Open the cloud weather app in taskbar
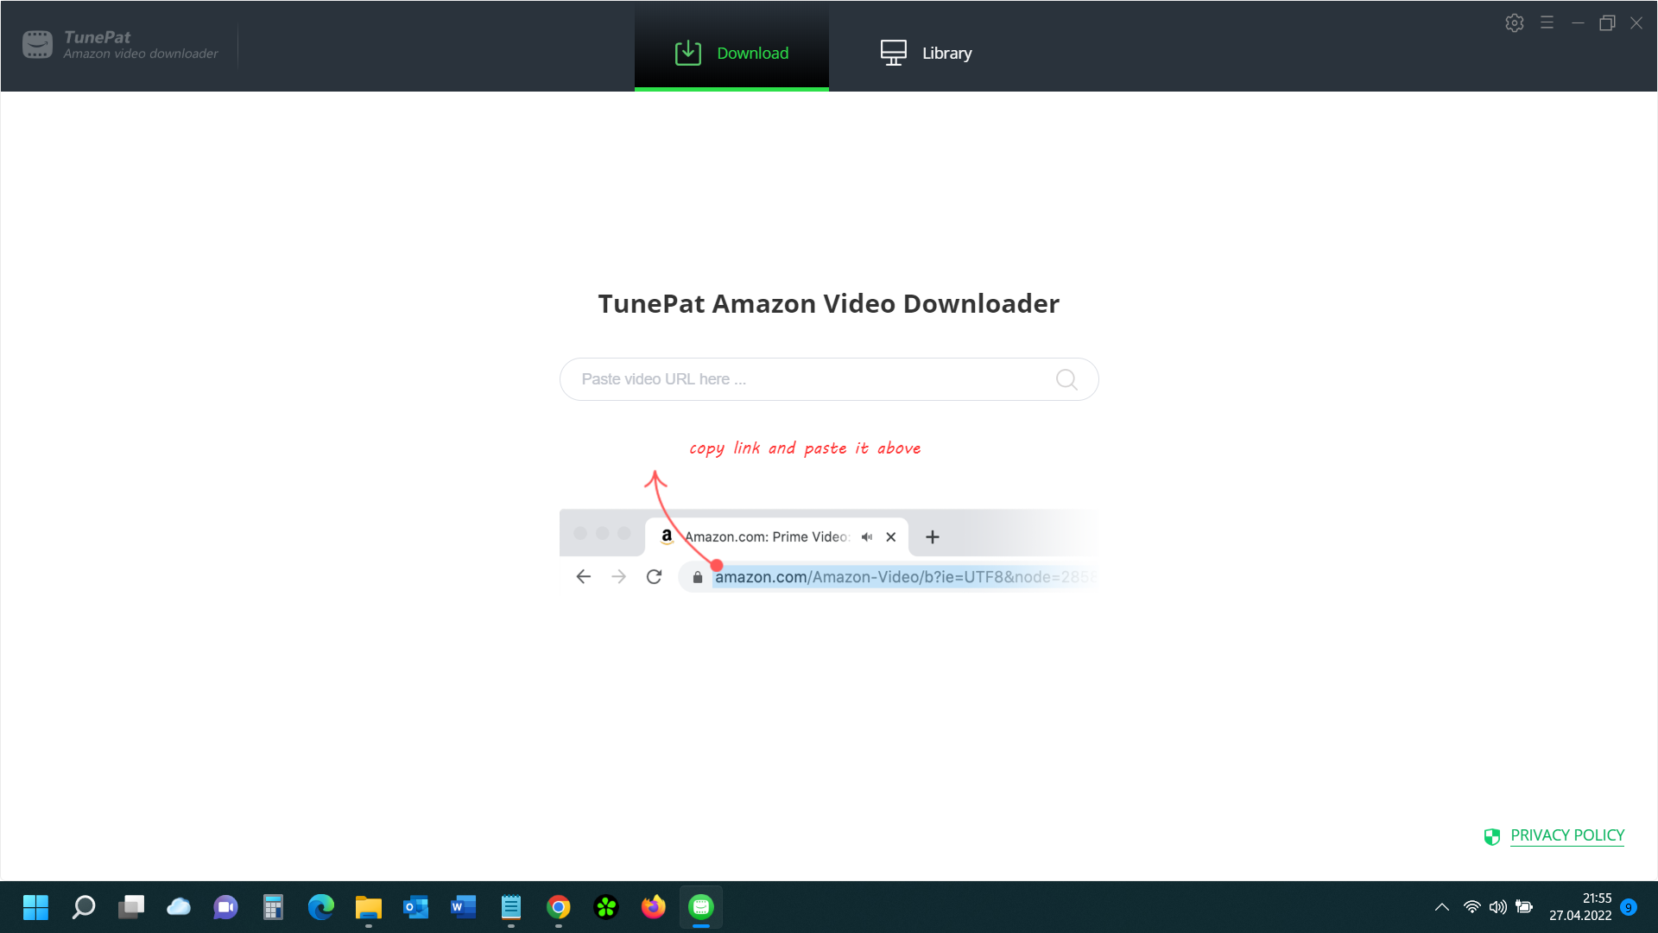The height and width of the screenshot is (933, 1658). (x=179, y=907)
